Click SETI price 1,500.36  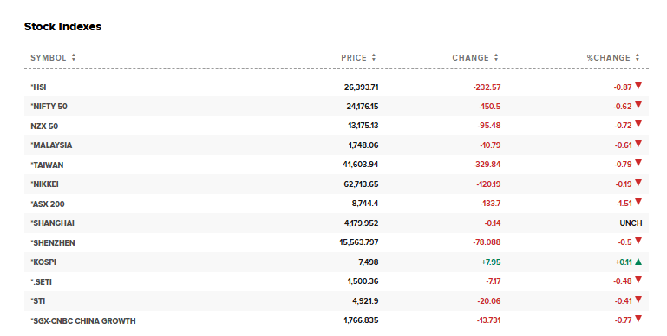tap(363, 281)
